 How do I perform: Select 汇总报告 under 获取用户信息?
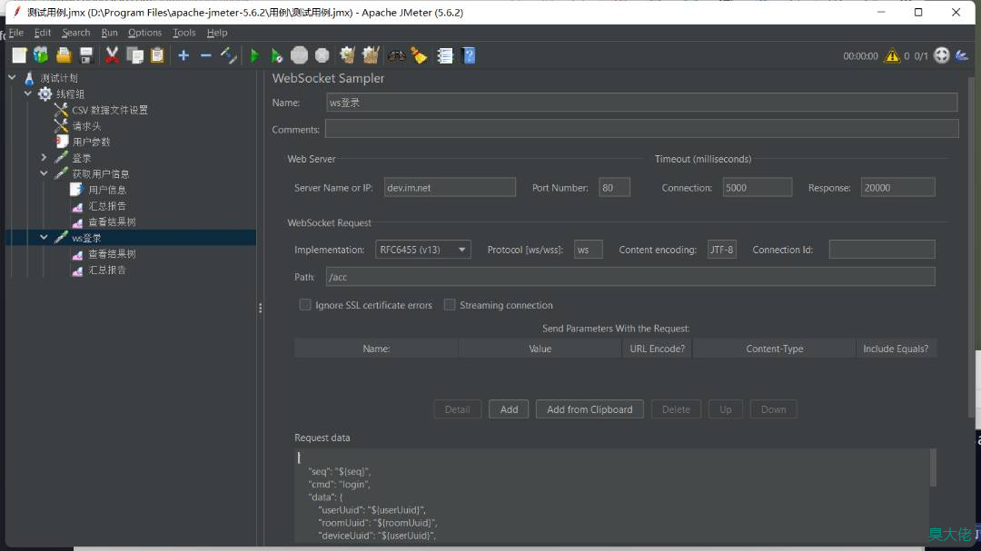(x=107, y=206)
